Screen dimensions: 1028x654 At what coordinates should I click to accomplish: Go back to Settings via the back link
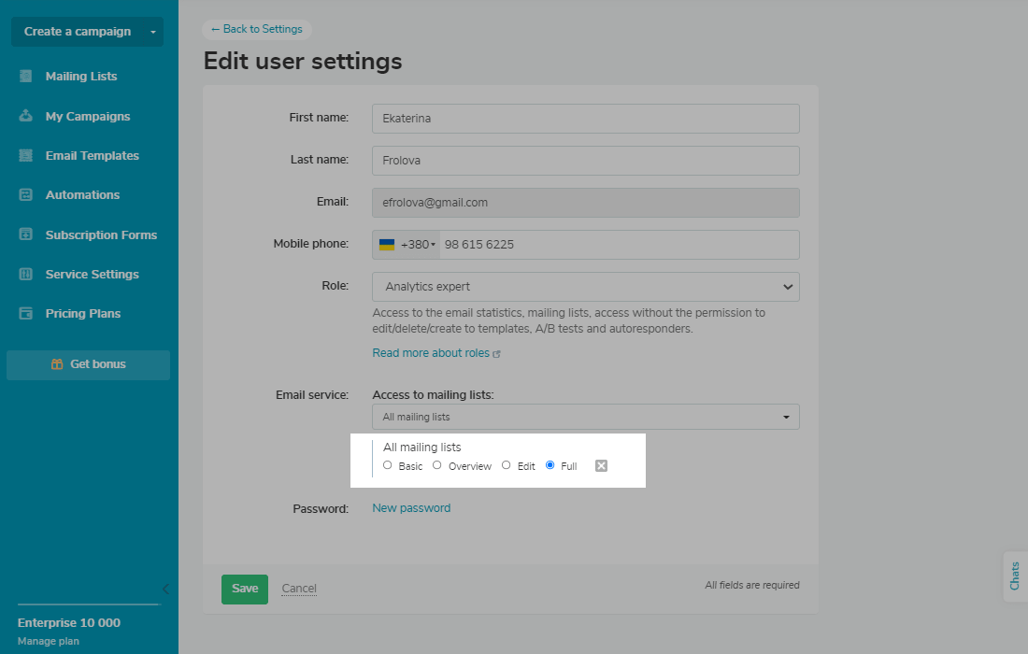256,29
